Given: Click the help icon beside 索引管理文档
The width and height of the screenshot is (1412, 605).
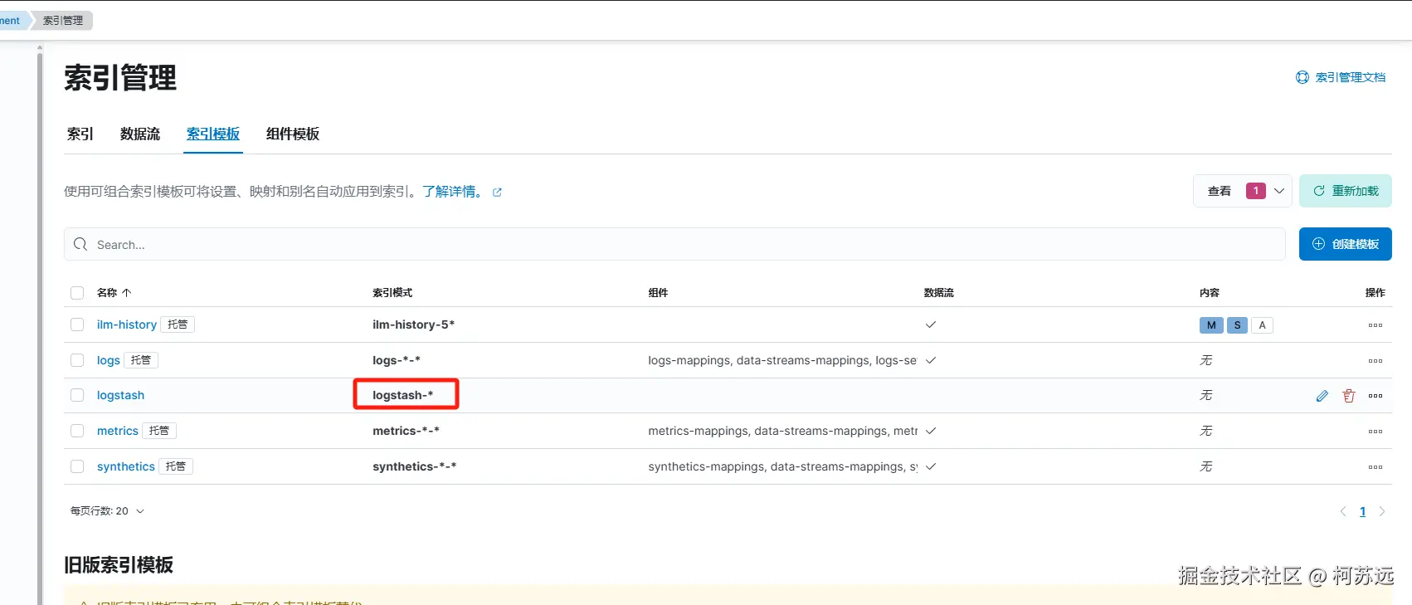Looking at the screenshot, I should 1302,77.
